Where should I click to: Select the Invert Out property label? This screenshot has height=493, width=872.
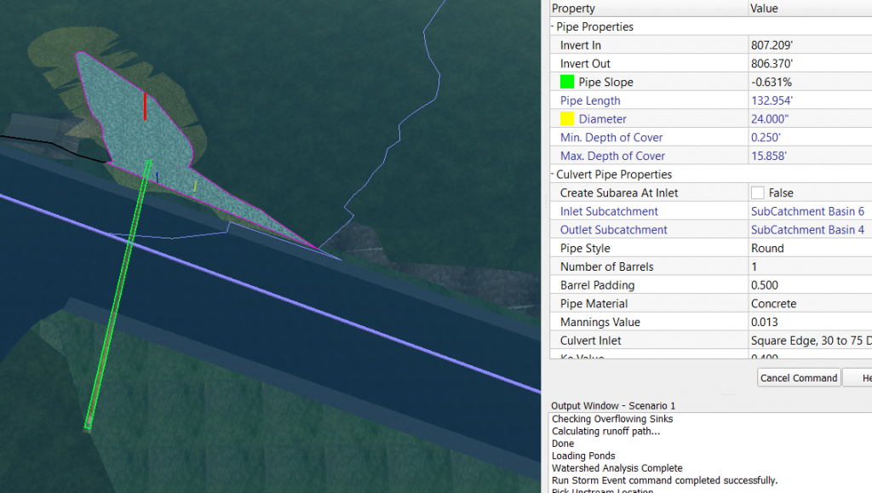[x=585, y=63]
